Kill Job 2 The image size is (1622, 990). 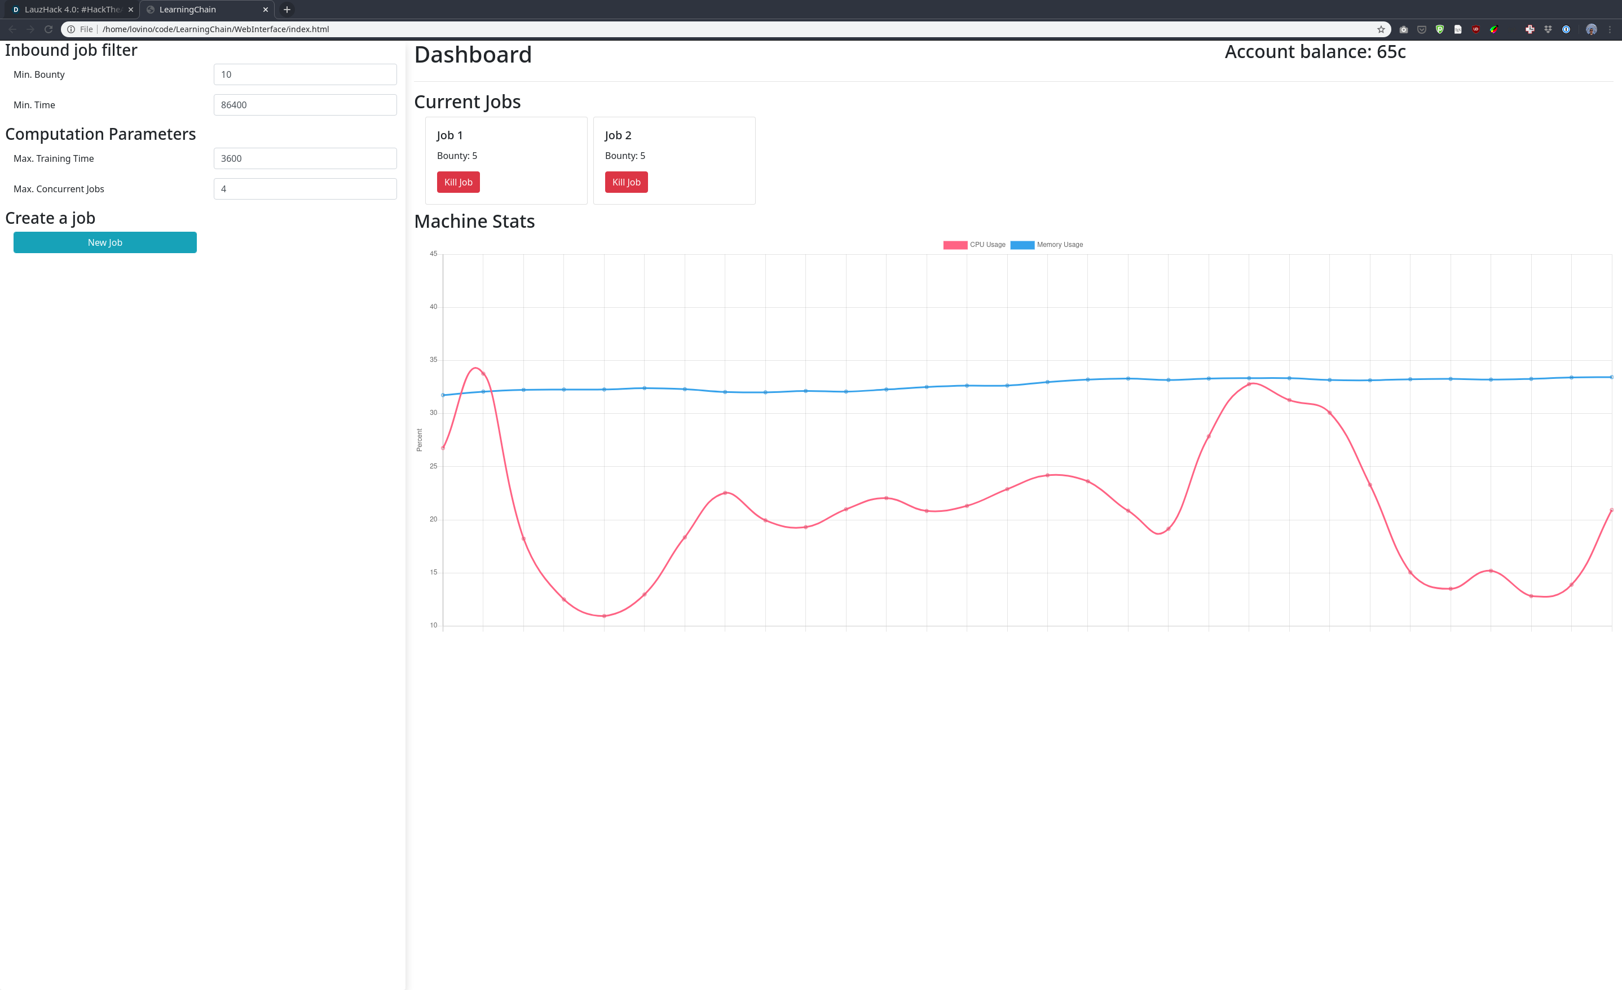(x=626, y=182)
